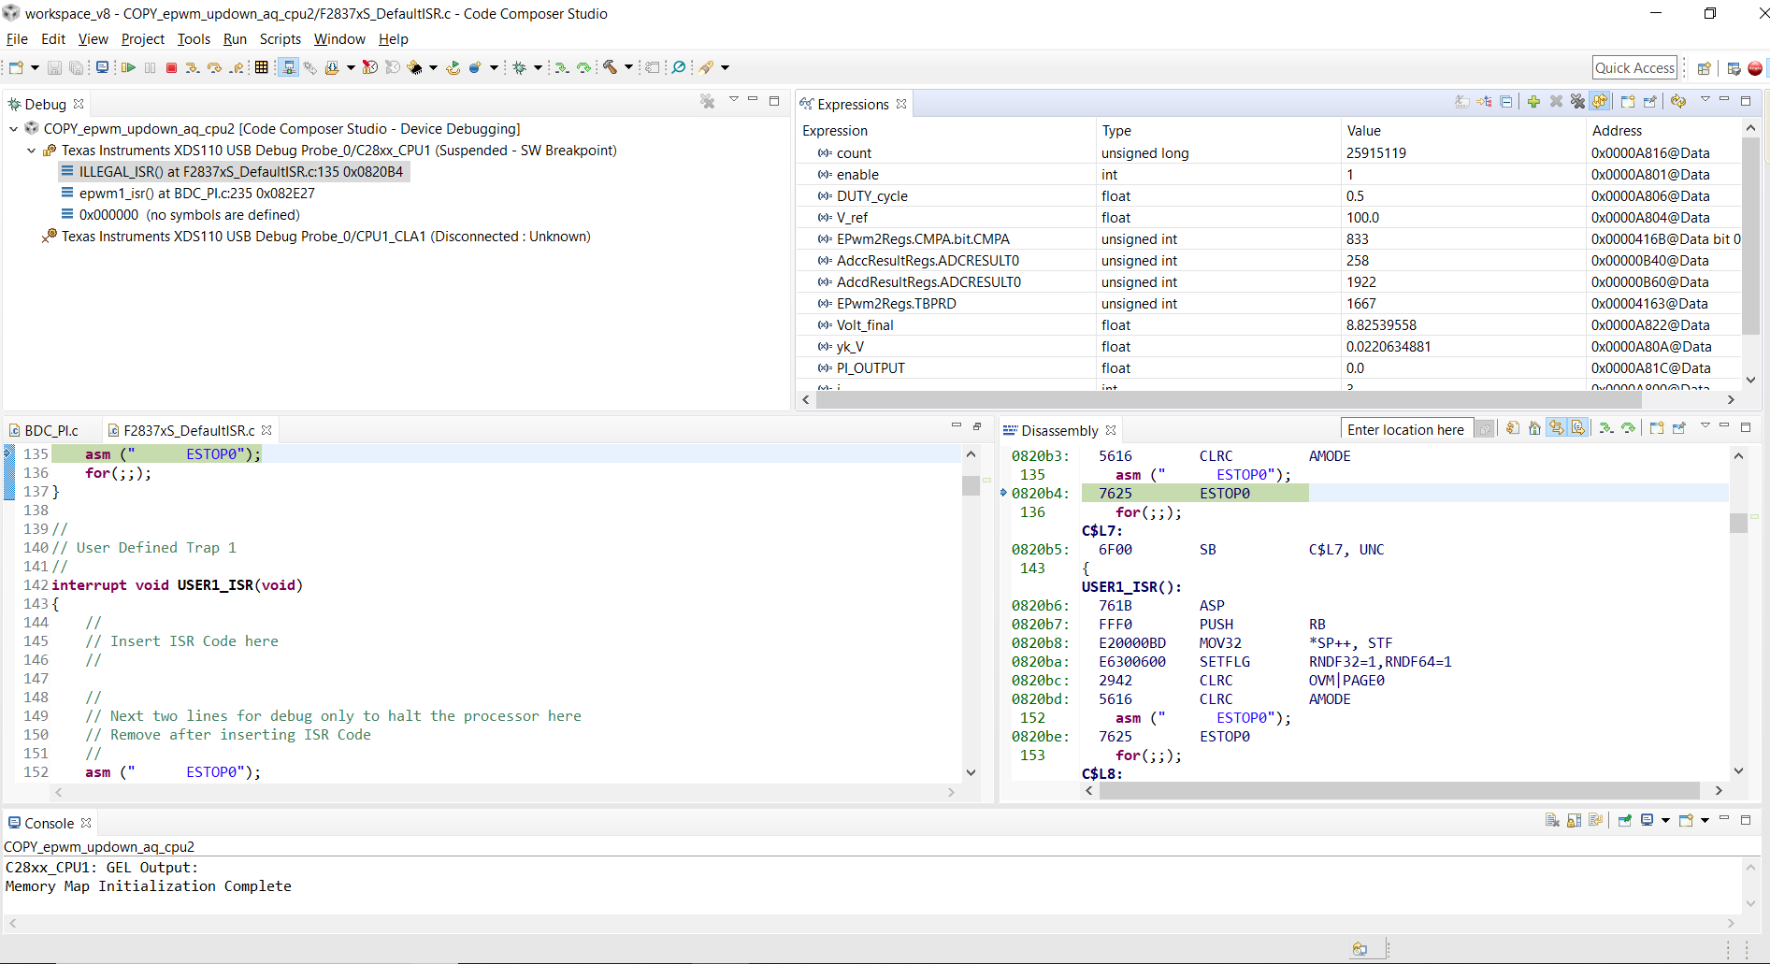Toggle Link with Active Debug Context in Disassembly
The image size is (1770, 964).
coord(1556,428)
